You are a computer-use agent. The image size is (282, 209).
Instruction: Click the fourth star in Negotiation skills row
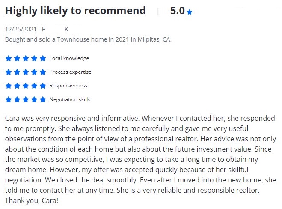pos(34,99)
